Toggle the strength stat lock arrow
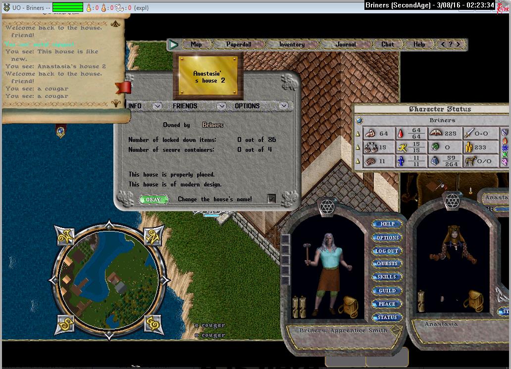 tap(358, 134)
